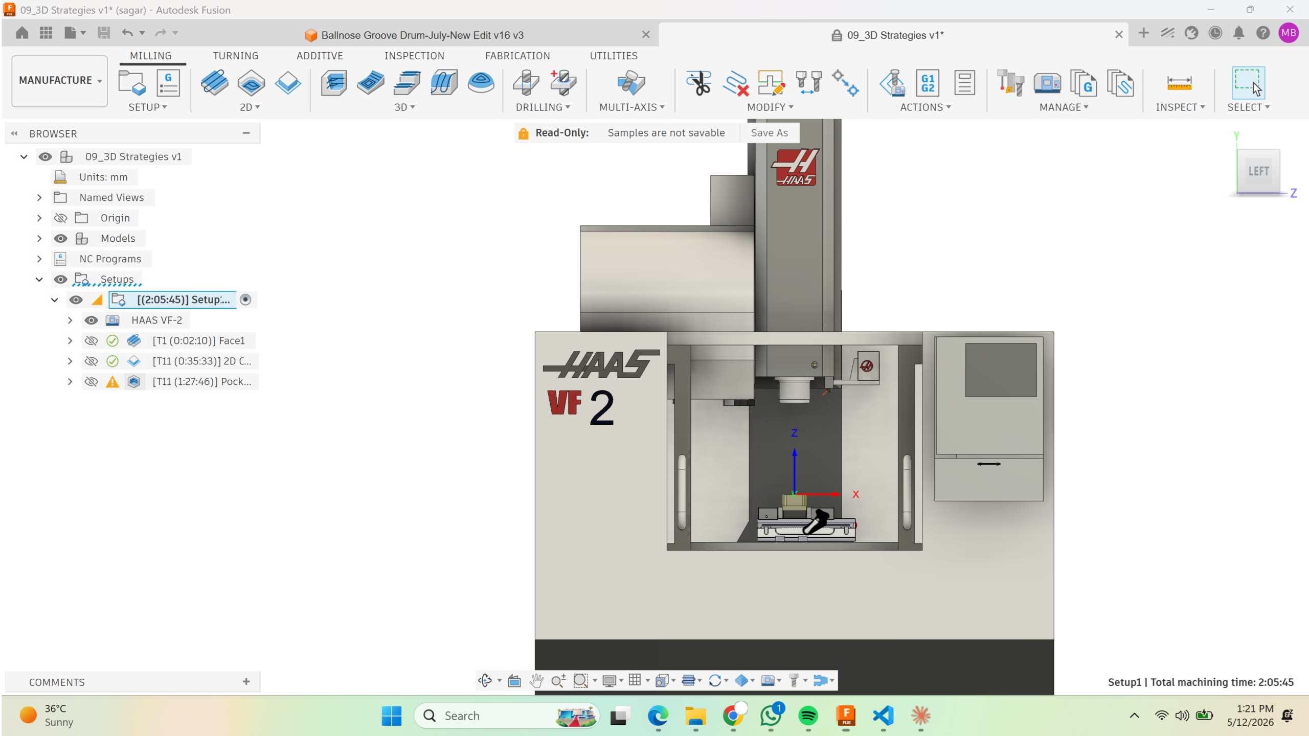Click the Simulate icon in Actions
Screen dimensions: 1309x736
(x=892, y=82)
